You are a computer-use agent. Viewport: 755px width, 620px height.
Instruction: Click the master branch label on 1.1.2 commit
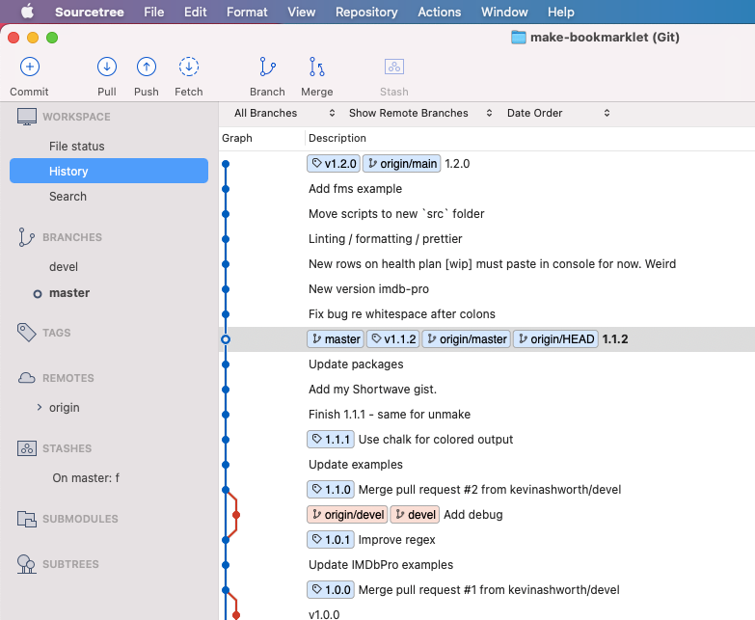click(336, 339)
